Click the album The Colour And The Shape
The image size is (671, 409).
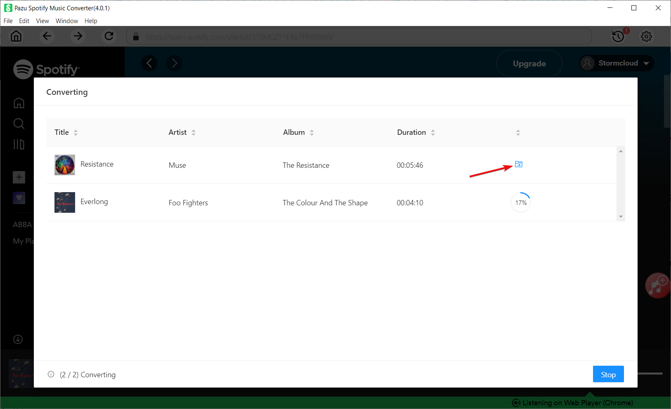[x=325, y=203]
